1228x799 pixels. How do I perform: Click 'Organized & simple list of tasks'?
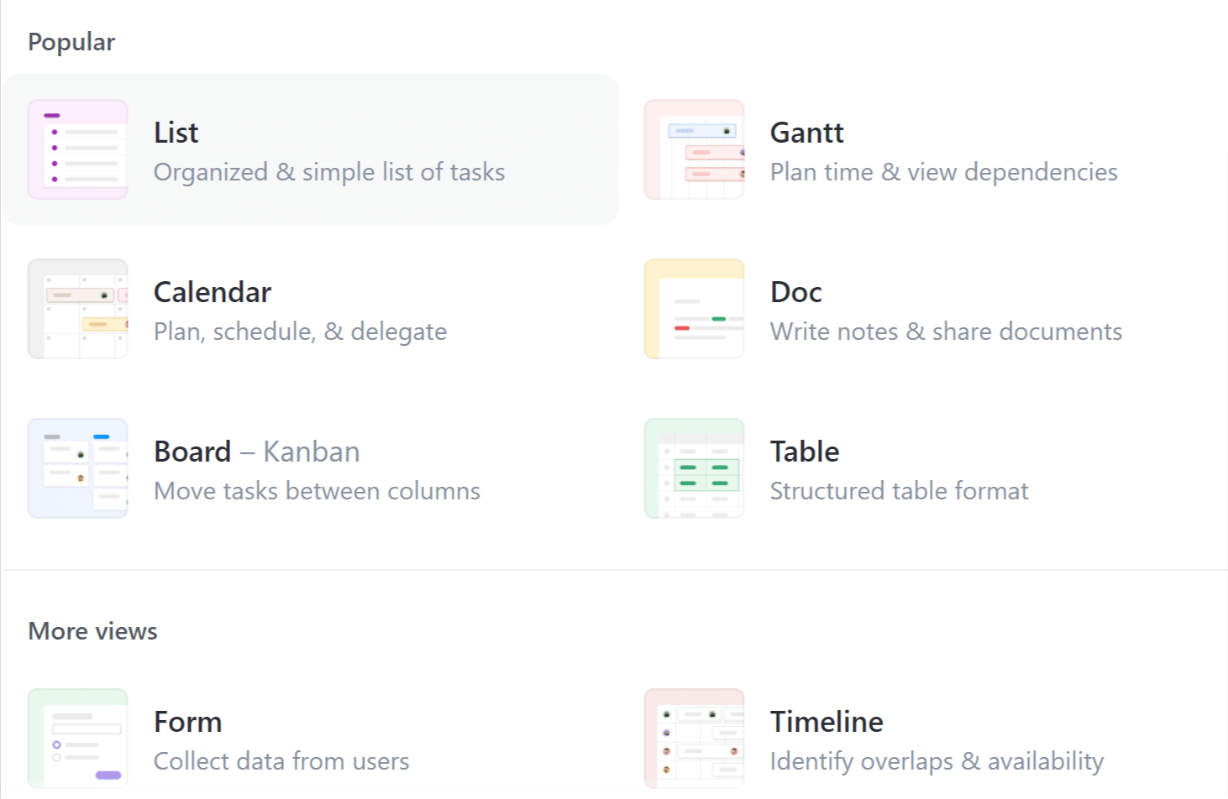tap(329, 172)
